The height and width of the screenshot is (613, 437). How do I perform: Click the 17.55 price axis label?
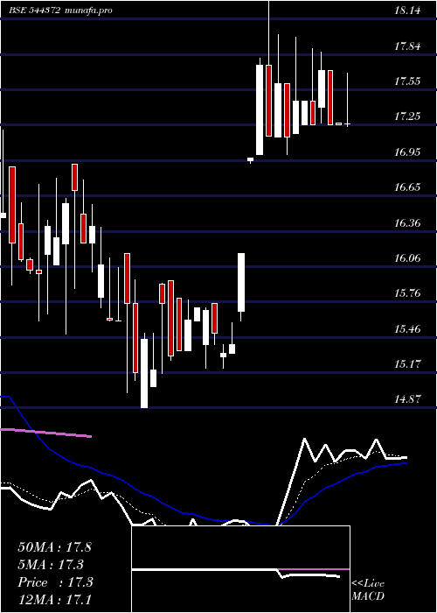pos(407,81)
